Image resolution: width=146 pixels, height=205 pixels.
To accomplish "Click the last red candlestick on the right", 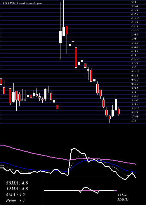I will (119, 111).
